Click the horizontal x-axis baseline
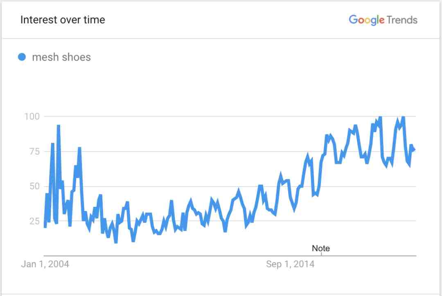 (x=230, y=256)
